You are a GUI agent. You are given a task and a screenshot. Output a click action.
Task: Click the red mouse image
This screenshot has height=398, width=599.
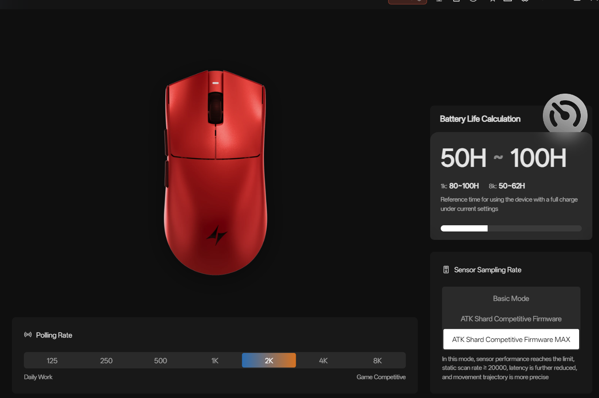[x=216, y=172]
